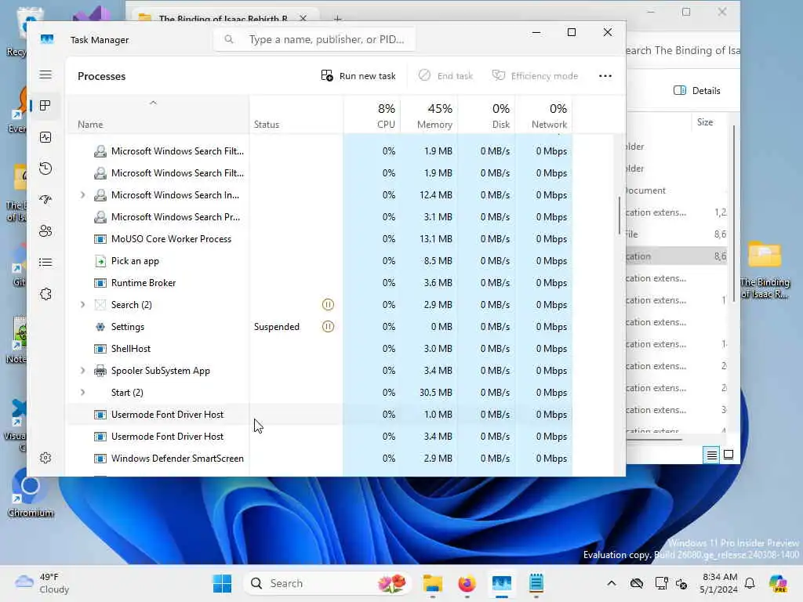The width and height of the screenshot is (803, 602).
Task: Select the Runtime Broker process
Action: (320, 283)
